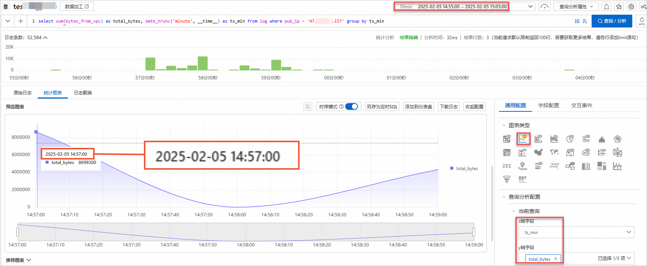Screen dimensions: 647x266
Task: Click 添加到仪表盘 button
Action: point(419,106)
